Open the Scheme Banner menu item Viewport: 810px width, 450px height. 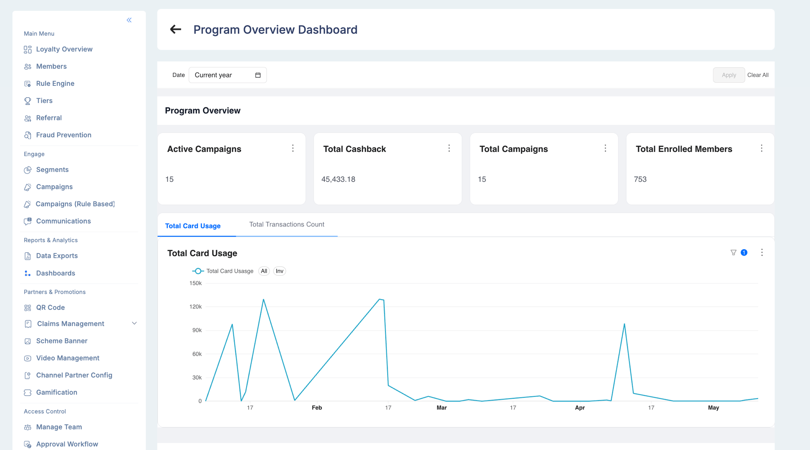[x=62, y=341]
